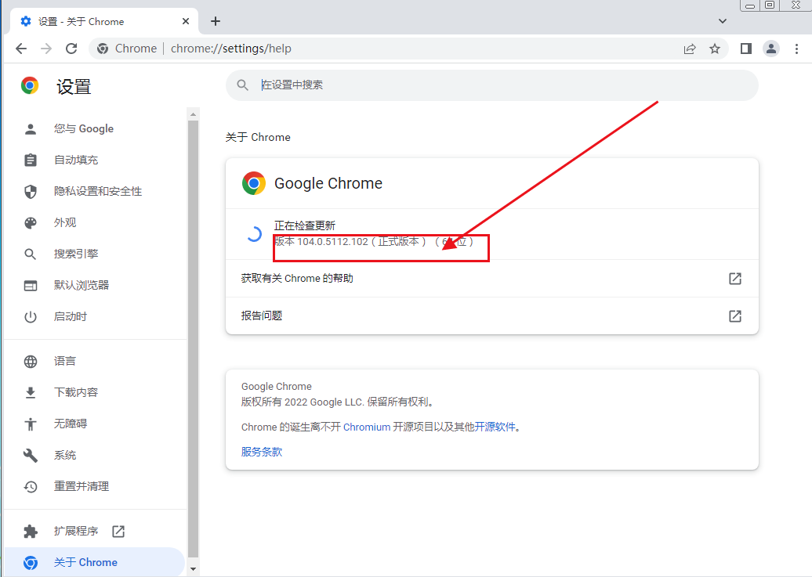Bookmark this page with the star icon
The width and height of the screenshot is (812, 577).
pyautogui.click(x=715, y=49)
